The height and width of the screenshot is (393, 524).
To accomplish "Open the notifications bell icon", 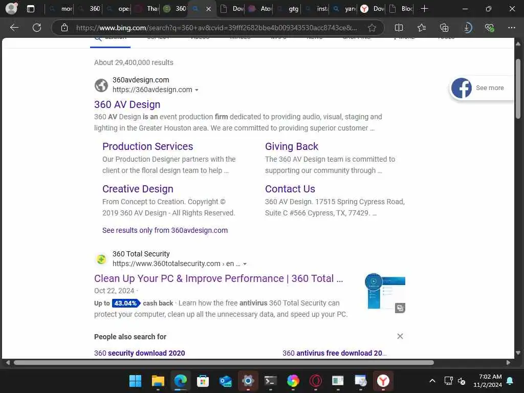I will 510,381.
